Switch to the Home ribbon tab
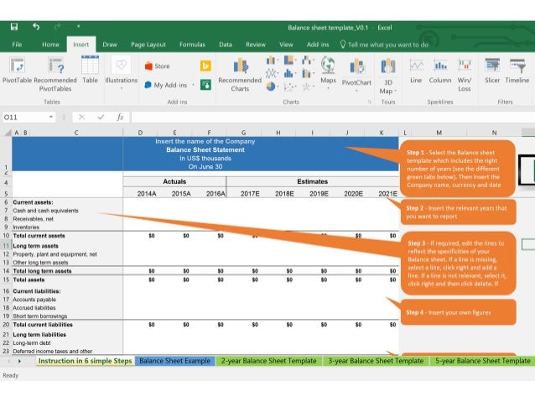This screenshot has width=535, height=402. [50, 44]
